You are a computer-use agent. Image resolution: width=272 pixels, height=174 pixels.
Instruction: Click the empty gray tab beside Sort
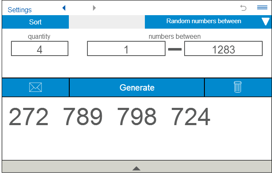click(107, 22)
